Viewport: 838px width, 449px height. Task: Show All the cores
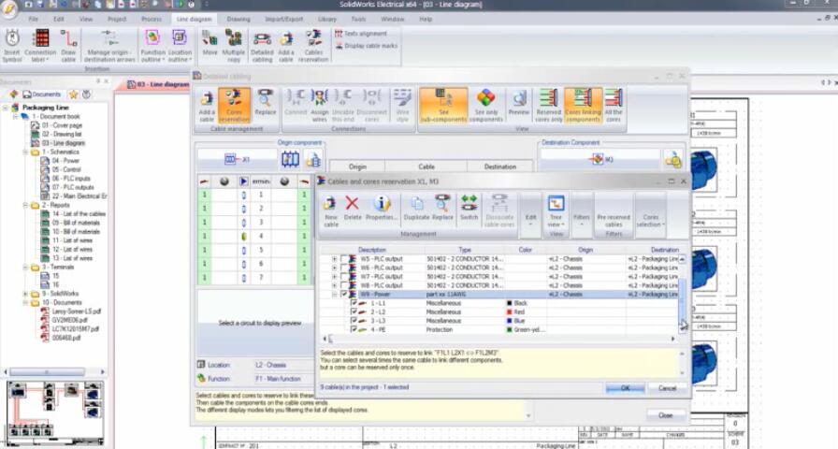click(x=614, y=106)
